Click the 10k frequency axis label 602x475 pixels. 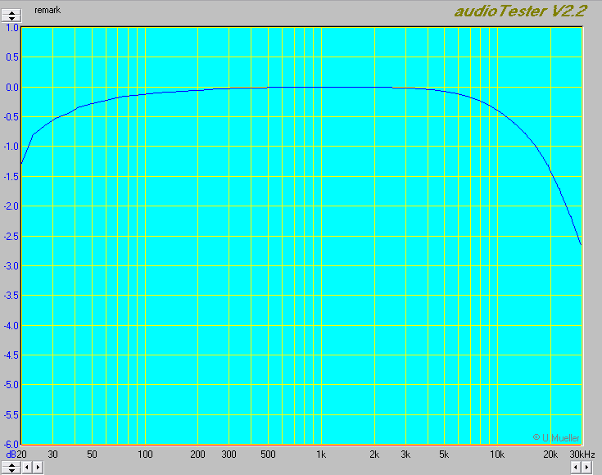pos(497,454)
